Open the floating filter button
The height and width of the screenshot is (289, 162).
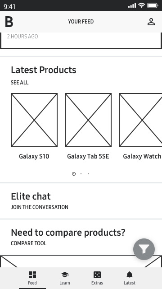[144, 249]
